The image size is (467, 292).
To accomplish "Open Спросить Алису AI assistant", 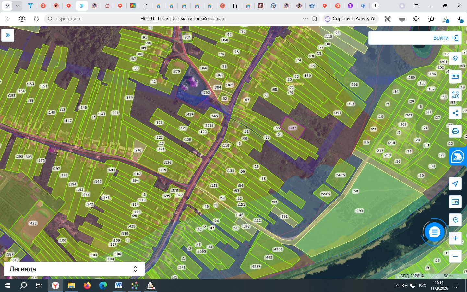I will coord(350,19).
